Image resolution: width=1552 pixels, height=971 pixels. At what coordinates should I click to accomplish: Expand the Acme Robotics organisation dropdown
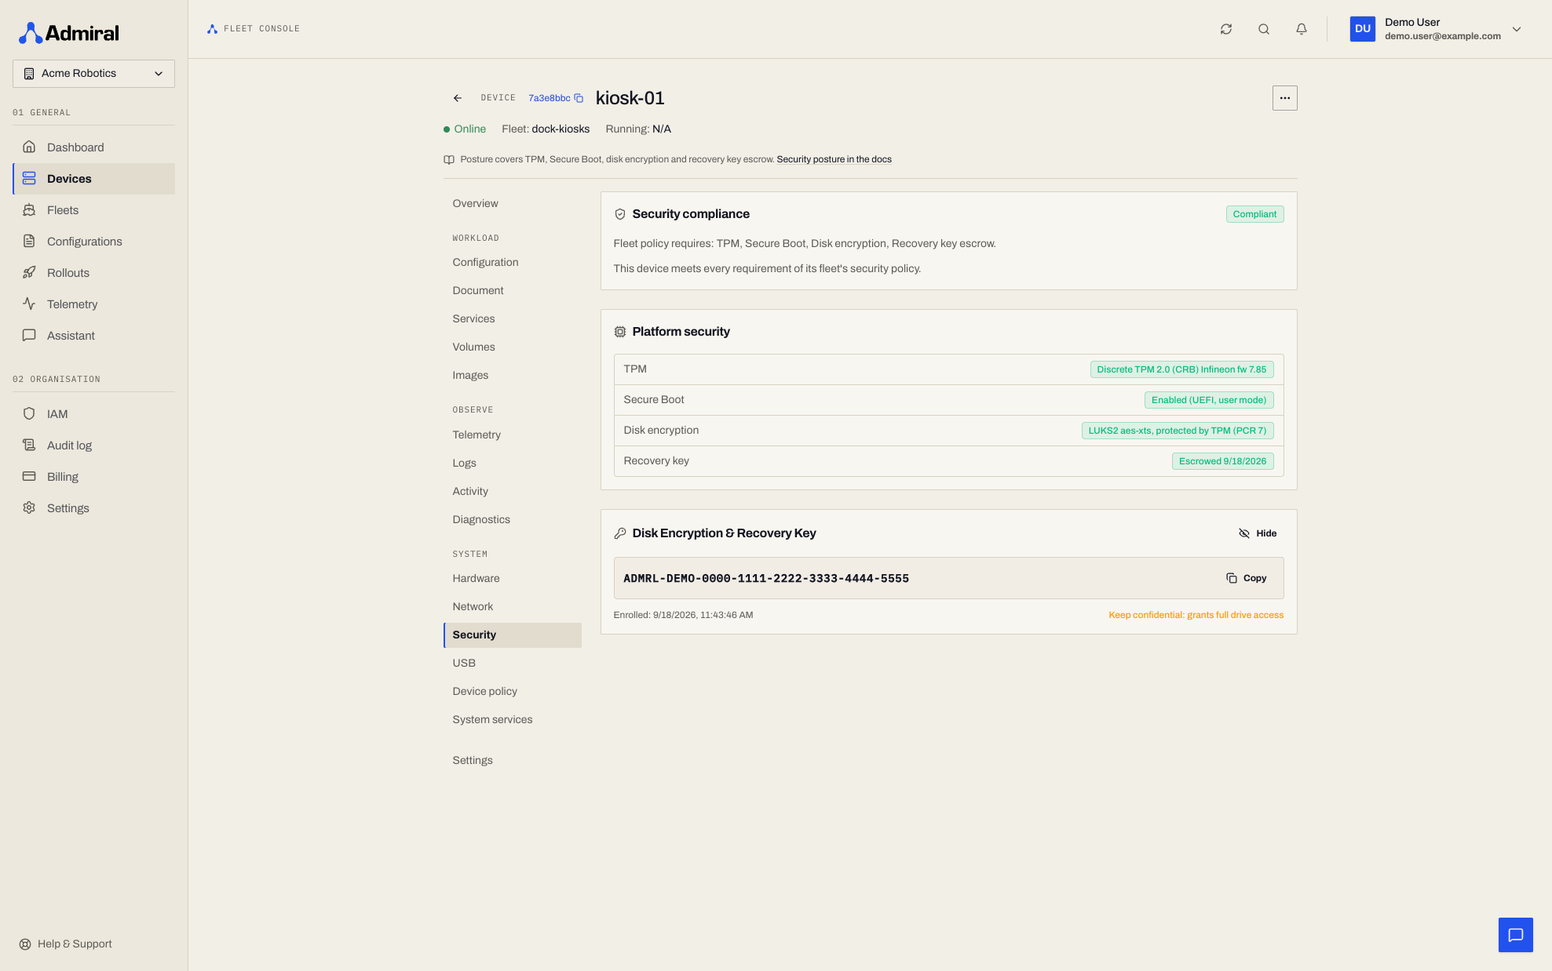click(x=93, y=74)
